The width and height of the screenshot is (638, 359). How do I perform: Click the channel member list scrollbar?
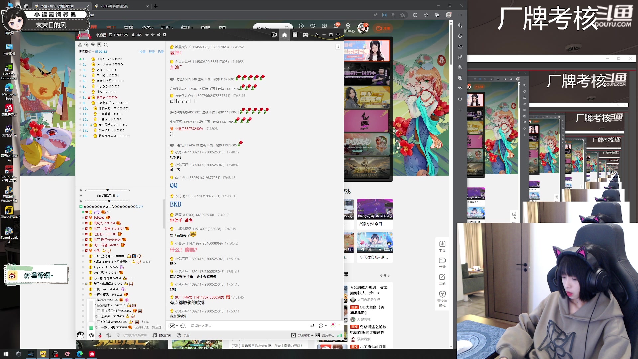tap(164, 214)
